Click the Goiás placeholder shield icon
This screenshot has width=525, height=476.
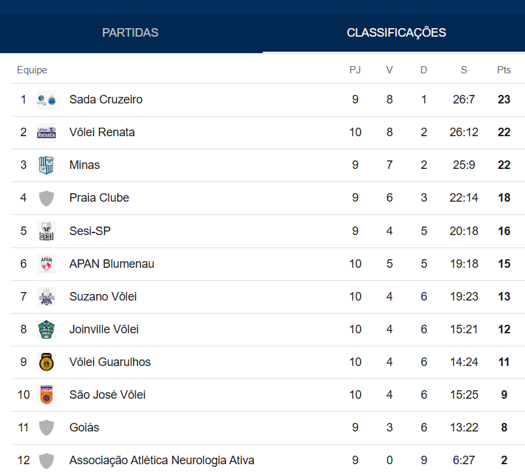tap(46, 428)
